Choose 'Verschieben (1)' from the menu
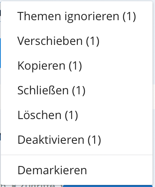The height and width of the screenshot is (187, 155). click(x=76, y=41)
